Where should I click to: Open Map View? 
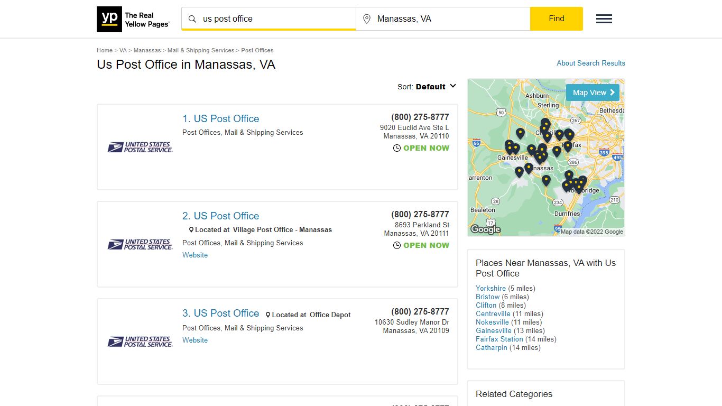(593, 93)
